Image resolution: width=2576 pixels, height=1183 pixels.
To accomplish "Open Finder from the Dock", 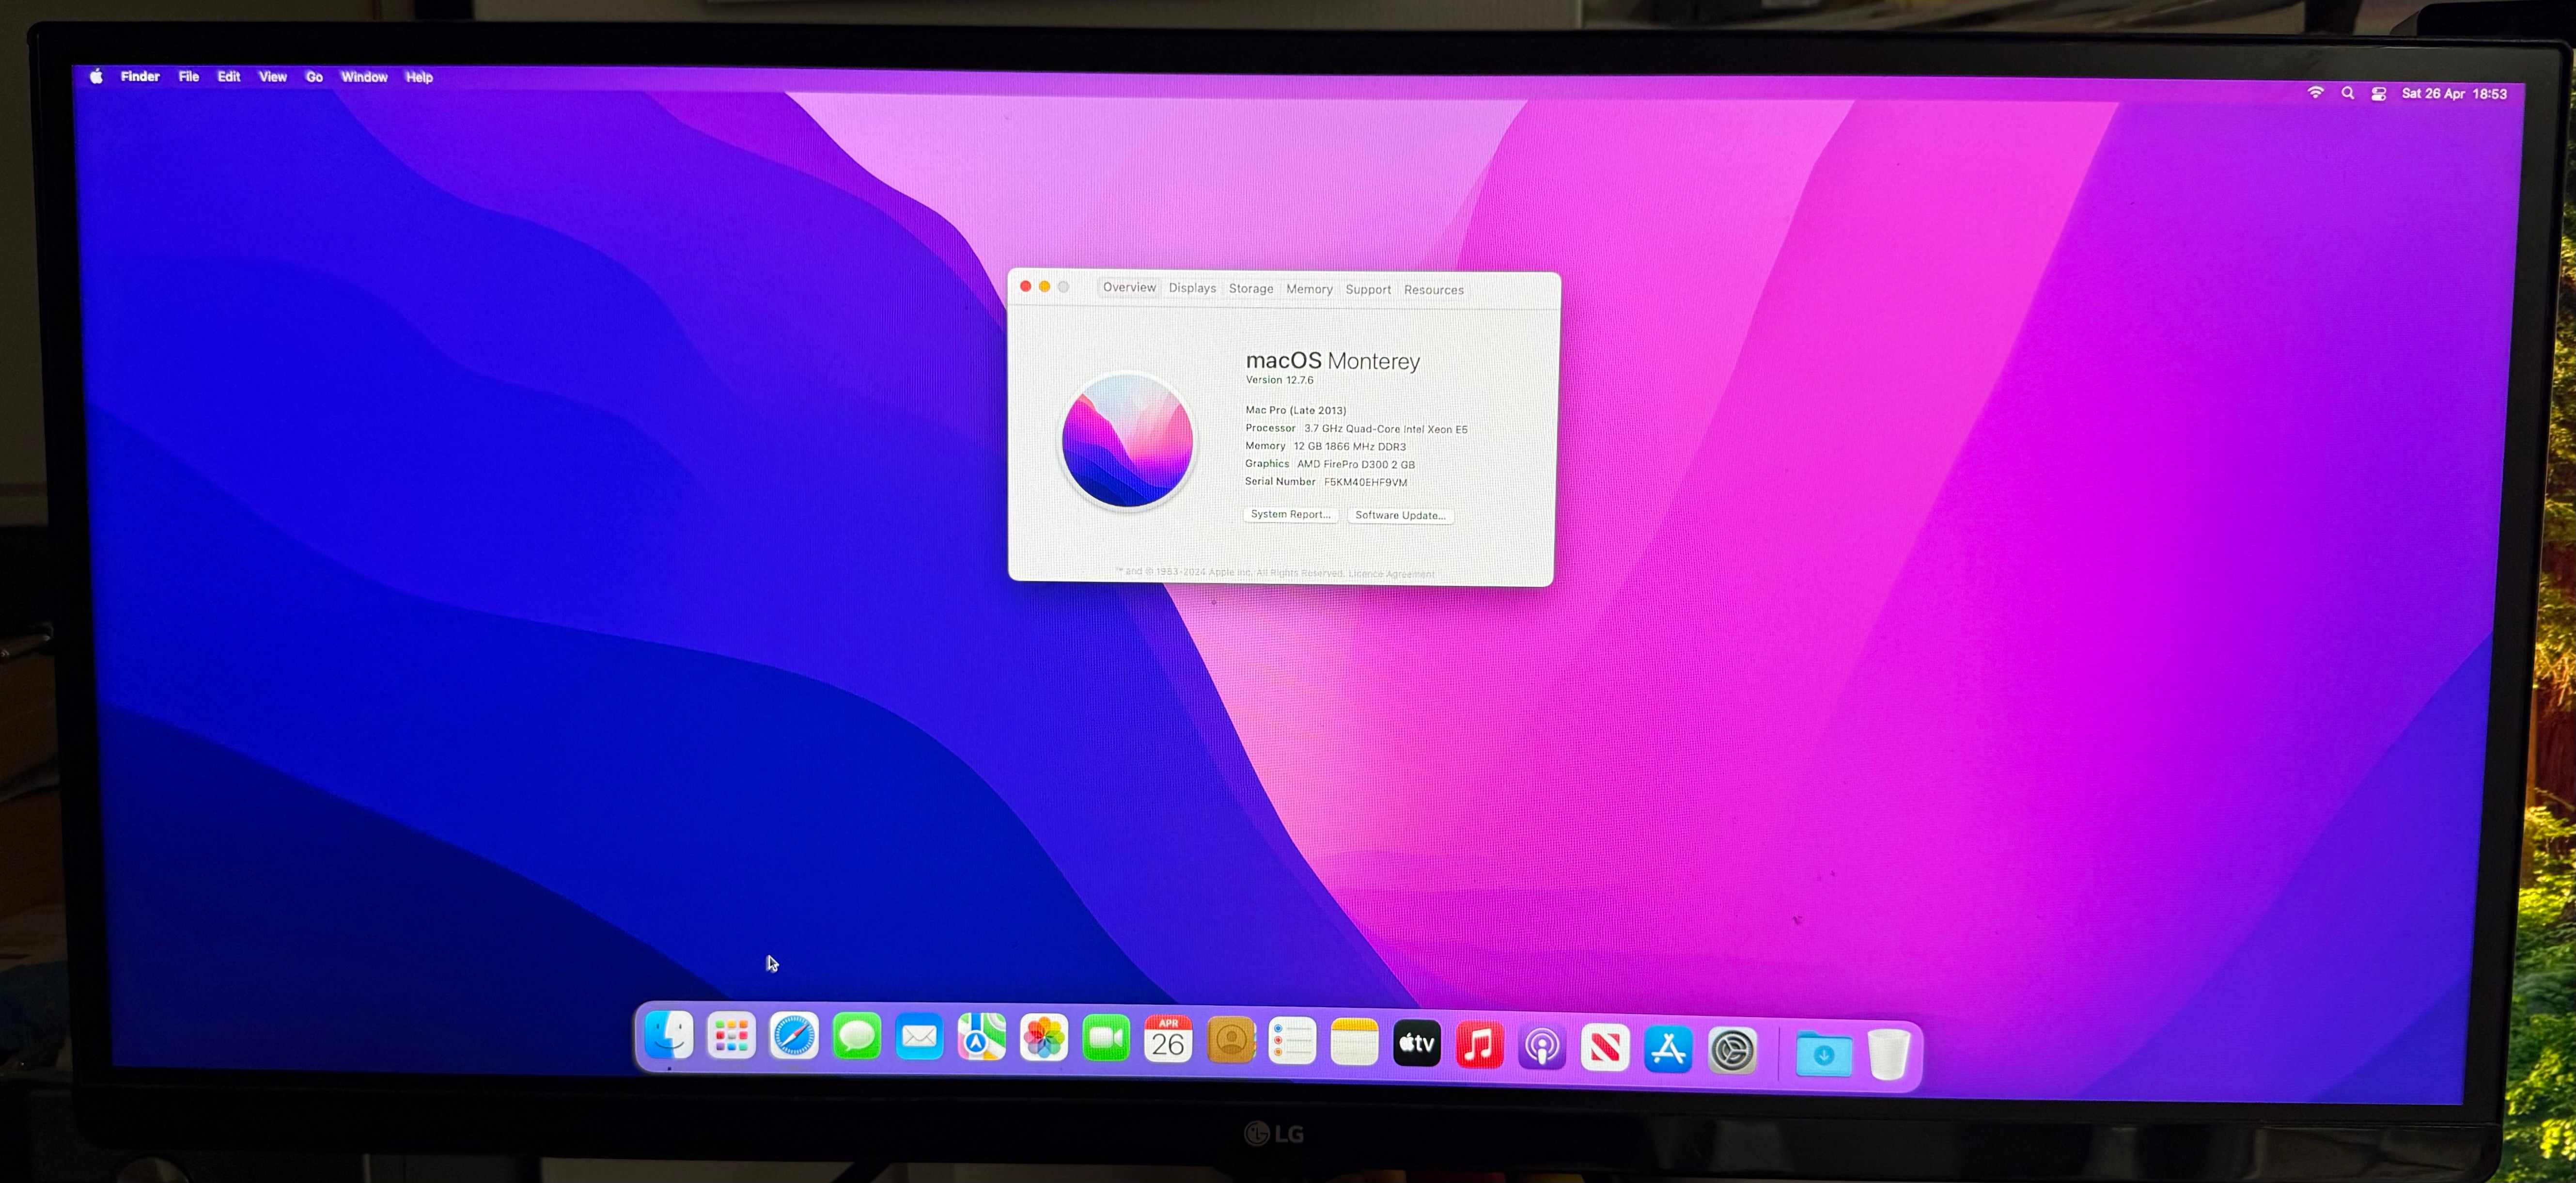I will tap(669, 1035).
